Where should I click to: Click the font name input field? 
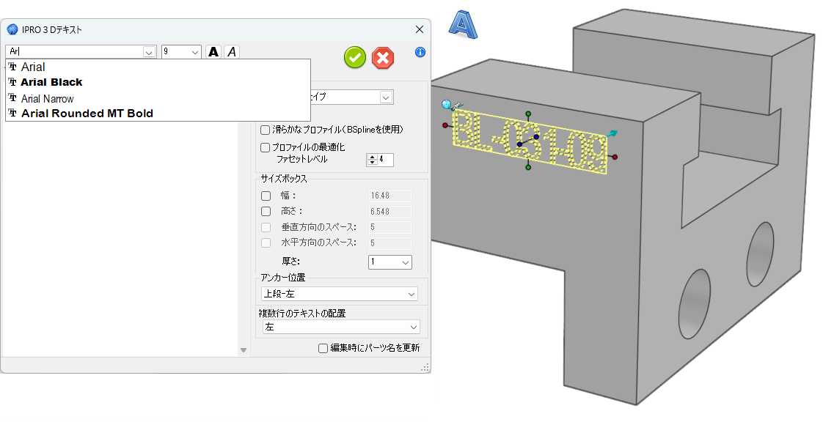click(75, 52)
